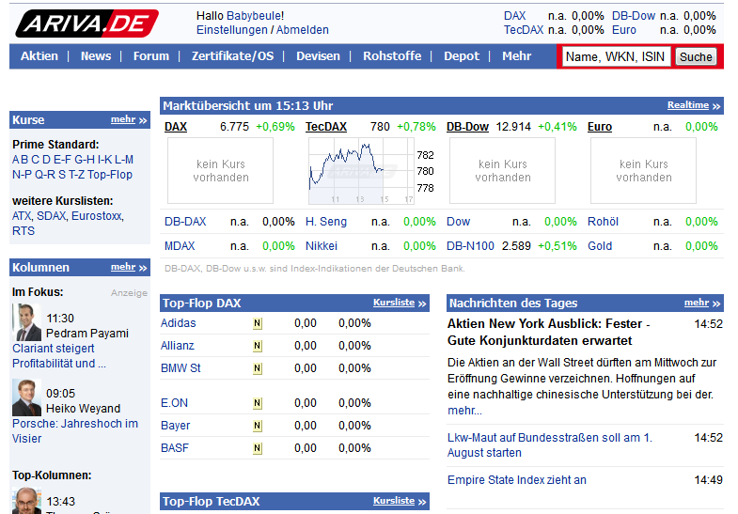Open the Devisen menu

pos(318,56)
